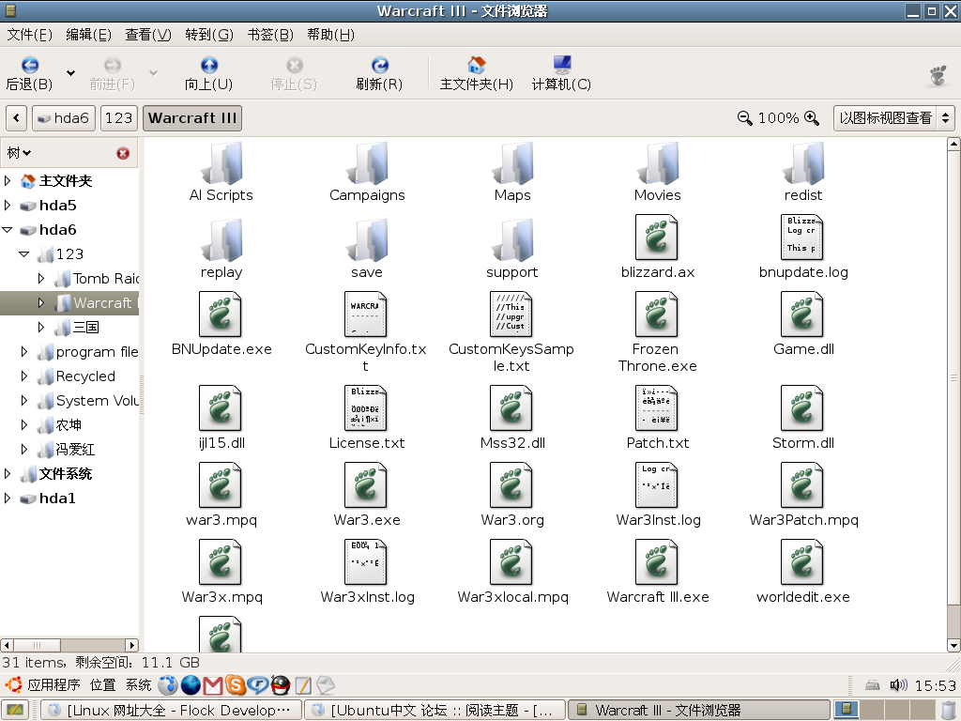Viewport: 961px width, 721px height.
Task: Select the War3.exe file icon
Action: point(366,485)
